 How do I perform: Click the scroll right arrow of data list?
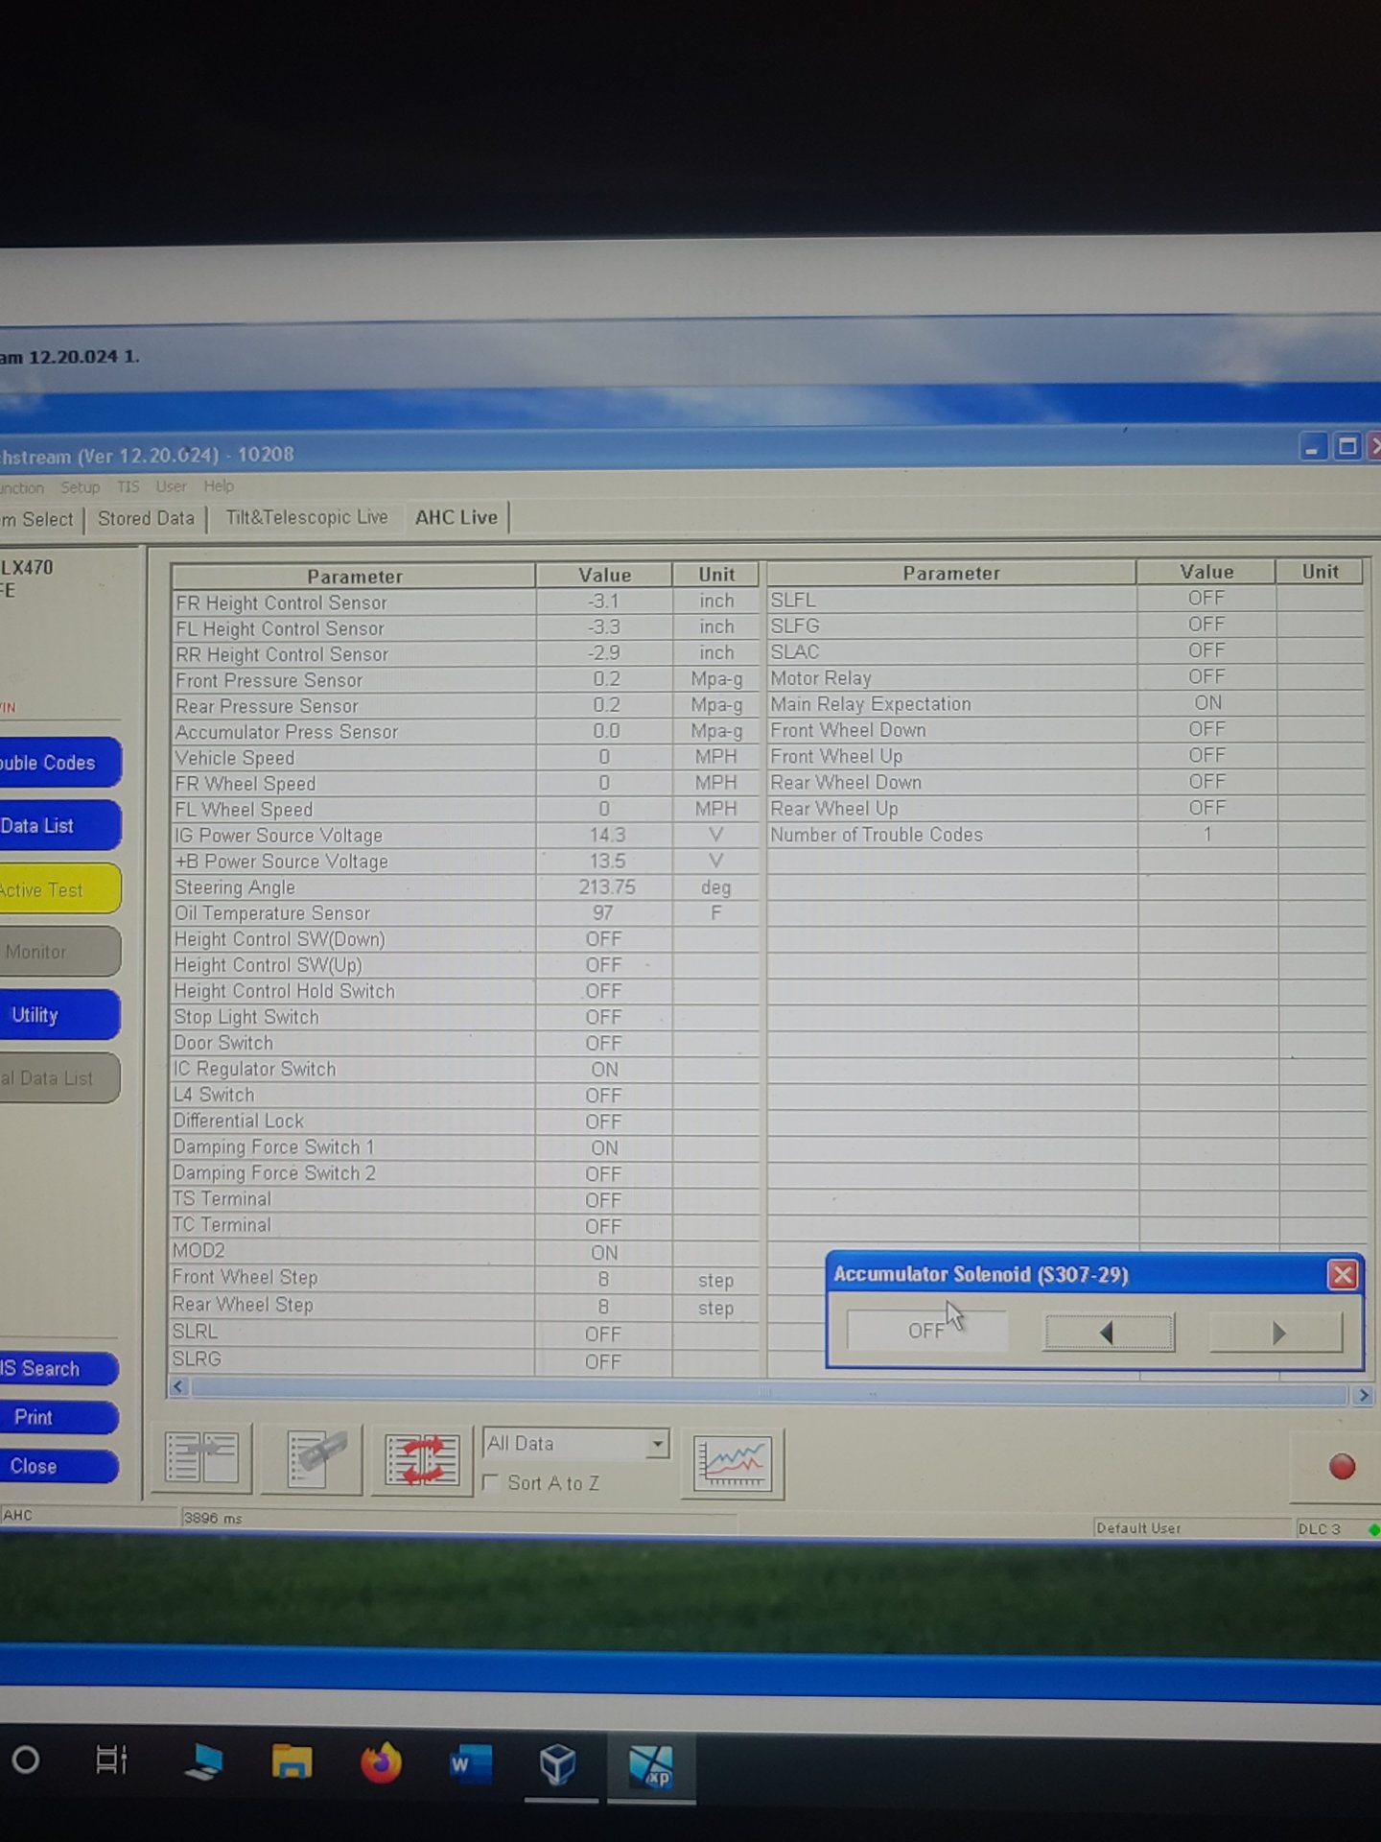click(x=1363, y=1396)
